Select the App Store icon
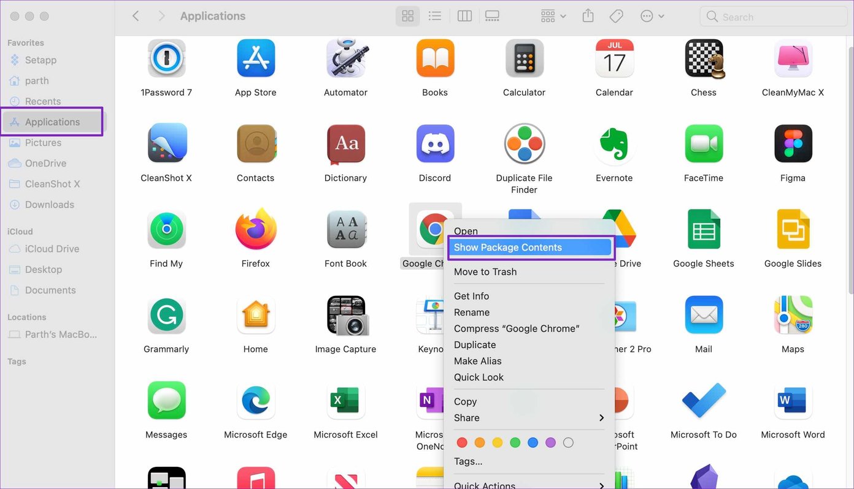Screen dimensions: 854x489 click(x=256, y=59)
